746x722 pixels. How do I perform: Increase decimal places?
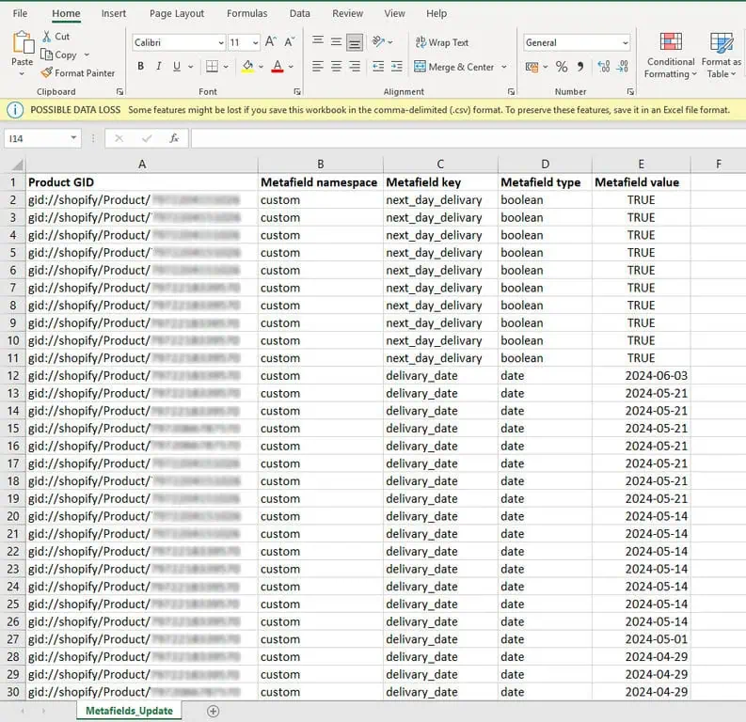tap(604, 67)
